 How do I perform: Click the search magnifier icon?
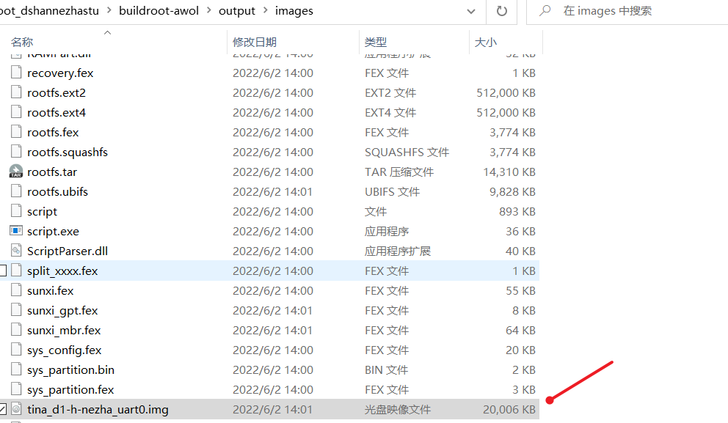point(545,10)
